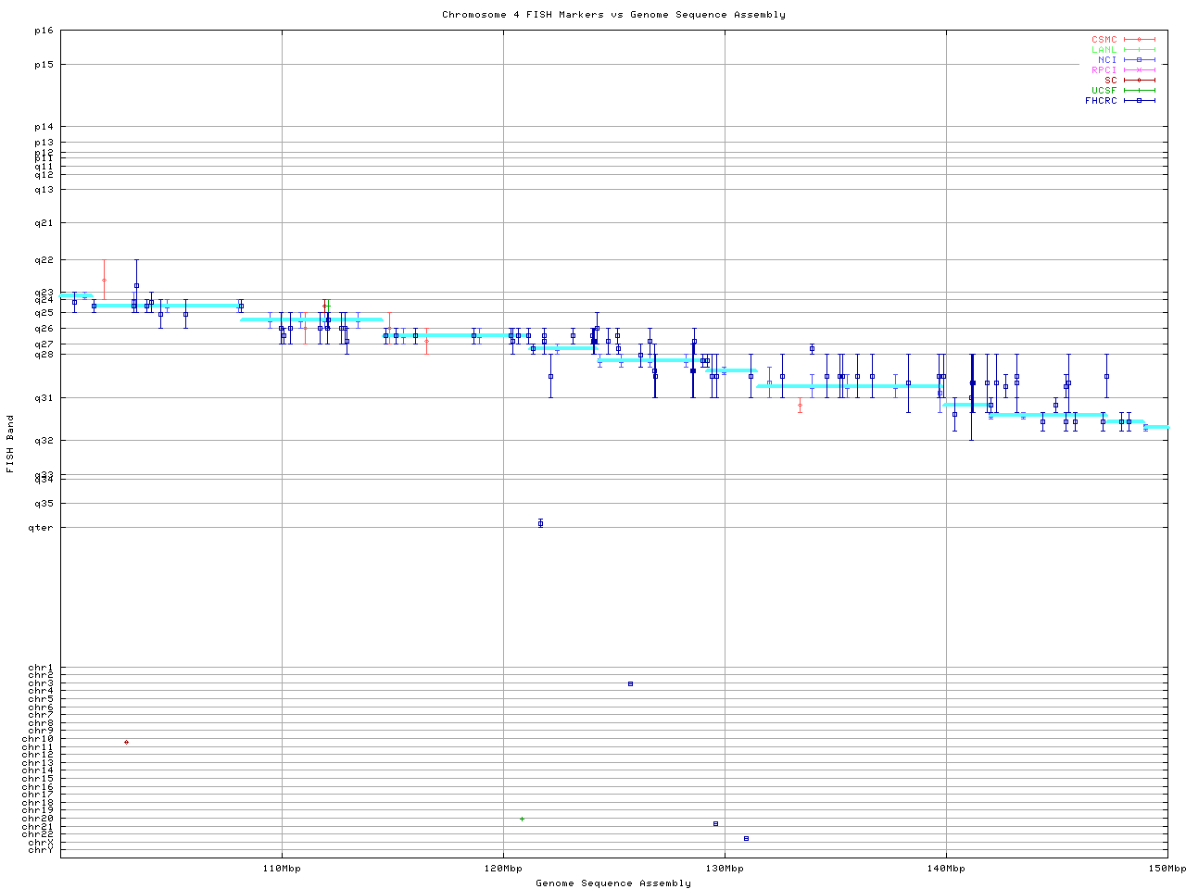Click the chart title text at top
Viewport: 1186px width, 889px height.
pos(613,15)
